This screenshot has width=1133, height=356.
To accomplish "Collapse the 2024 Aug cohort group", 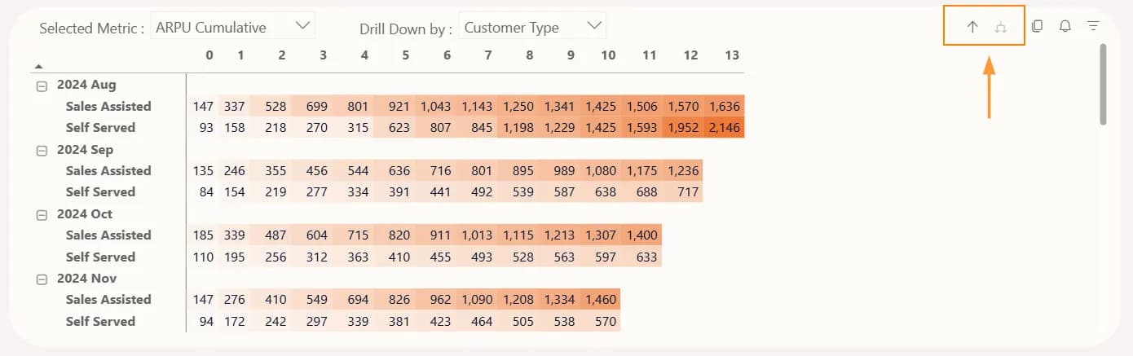I will [x=42, y=85].
